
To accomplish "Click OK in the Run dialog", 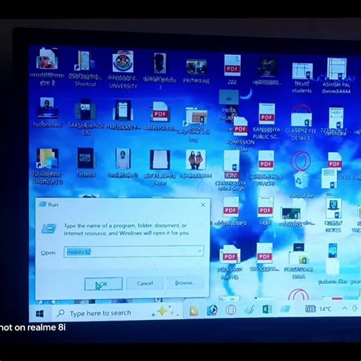I will [x=103, y=284].
